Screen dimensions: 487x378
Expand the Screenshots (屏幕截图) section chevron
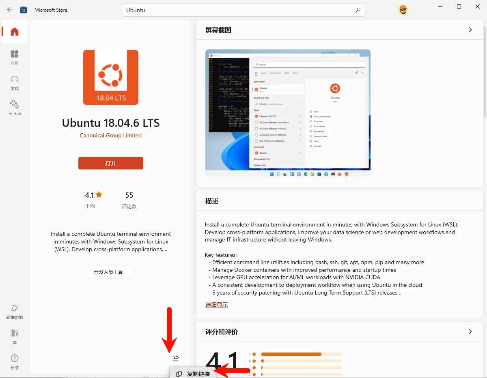click(x=470, y=30)
